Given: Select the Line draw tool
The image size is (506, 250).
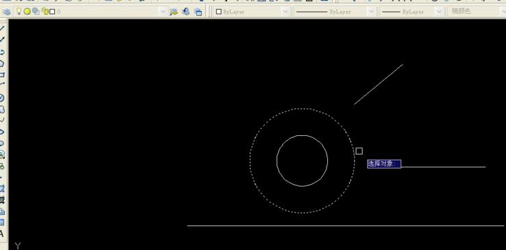Looking at the screenshot, I should pos(2,28).
